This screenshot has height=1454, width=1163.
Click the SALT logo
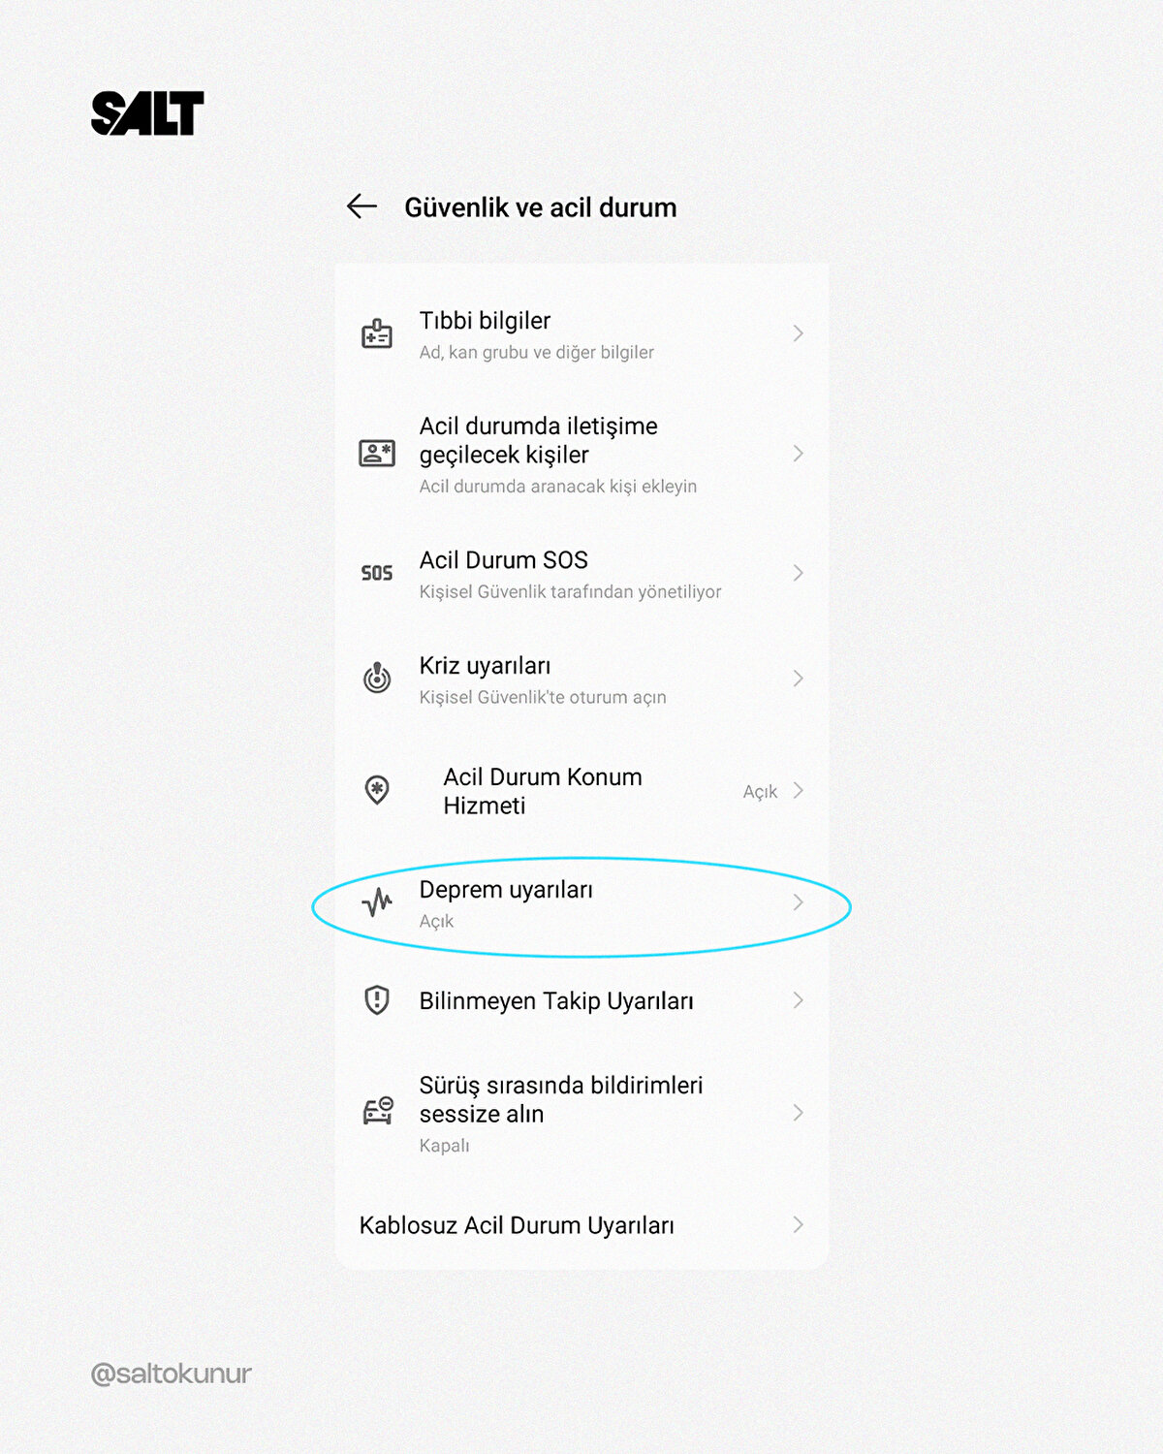147,113
